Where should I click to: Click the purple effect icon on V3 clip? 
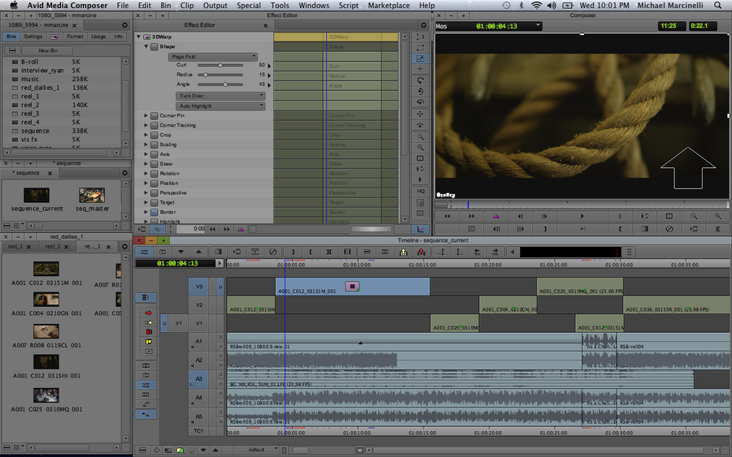[352, 286]
